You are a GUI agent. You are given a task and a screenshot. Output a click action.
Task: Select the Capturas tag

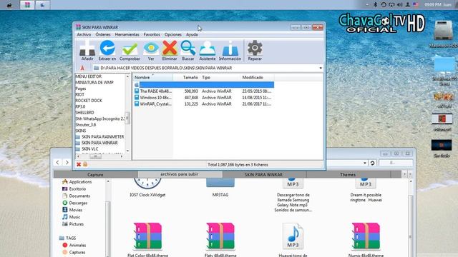click(x=74, y=252)
